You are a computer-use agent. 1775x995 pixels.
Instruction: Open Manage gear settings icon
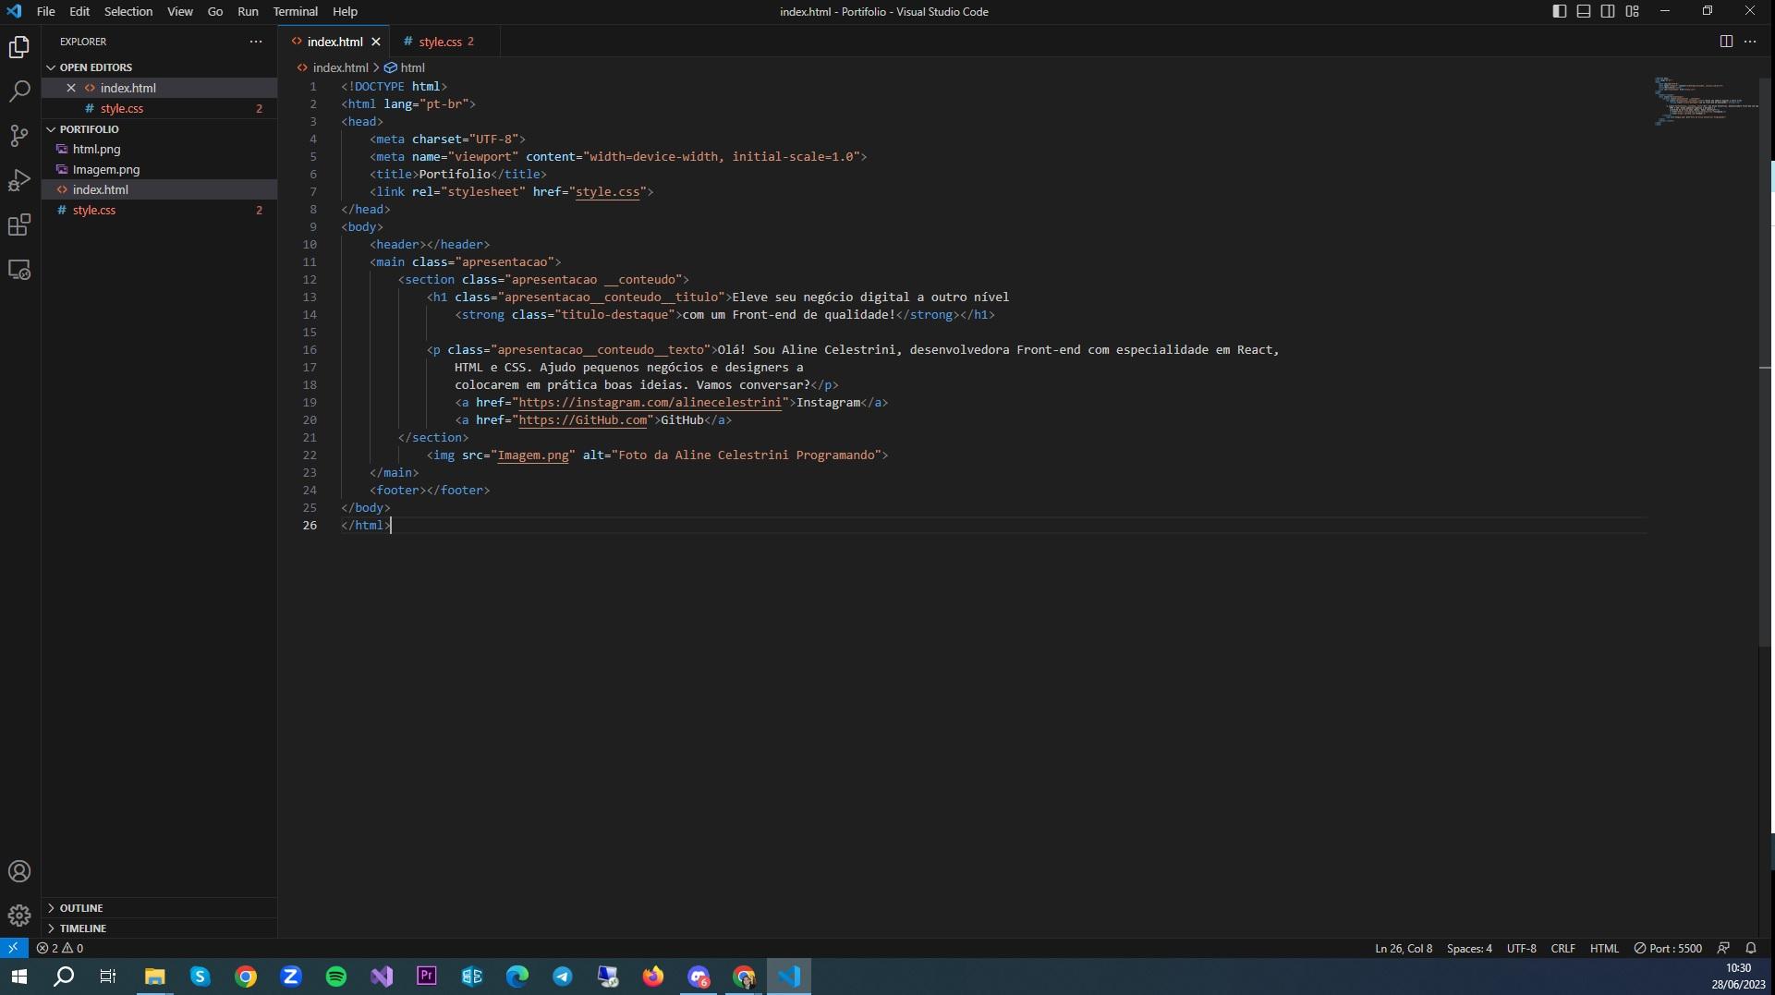click(19, 916)
